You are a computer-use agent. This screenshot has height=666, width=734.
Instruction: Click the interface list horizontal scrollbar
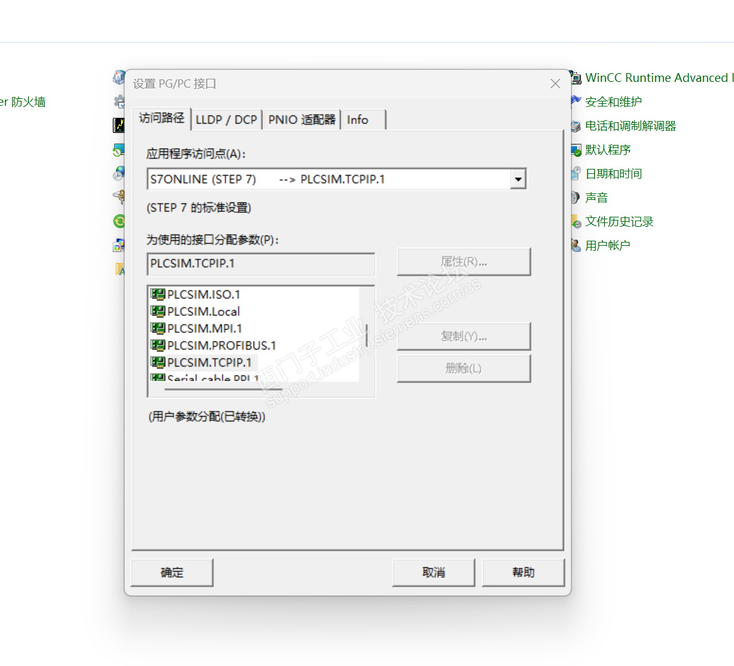point(223,389)
